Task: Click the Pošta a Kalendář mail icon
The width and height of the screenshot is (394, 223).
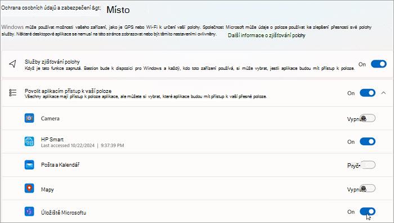Action: tap(29, 165)
